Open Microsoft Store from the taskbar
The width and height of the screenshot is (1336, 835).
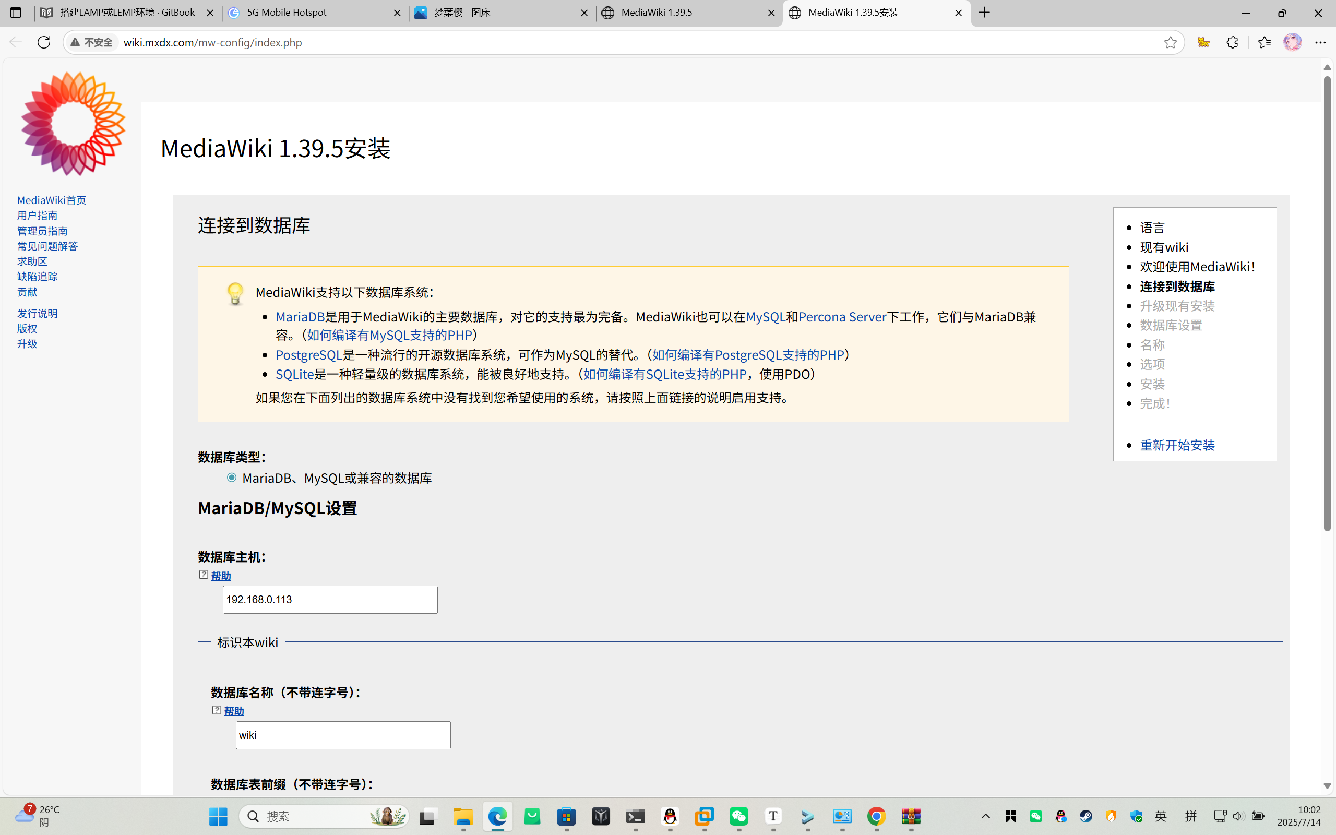(x=566, y=816)
